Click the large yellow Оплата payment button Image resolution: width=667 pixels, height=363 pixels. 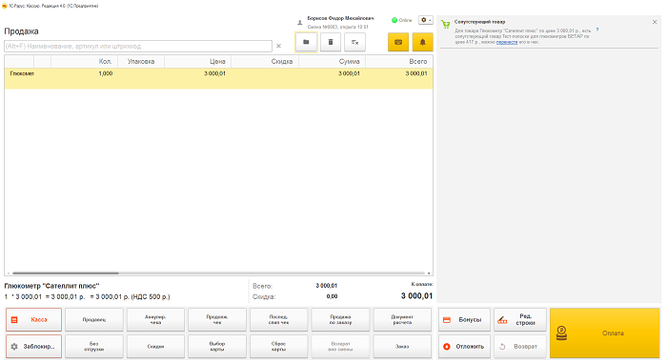(x=604, y=333)
